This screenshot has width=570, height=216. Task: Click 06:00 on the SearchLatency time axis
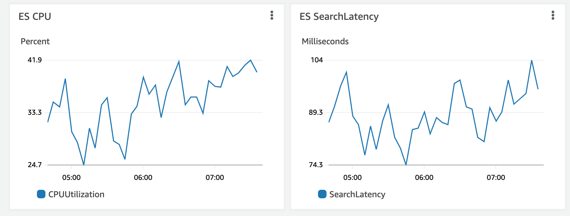point(424,177)
